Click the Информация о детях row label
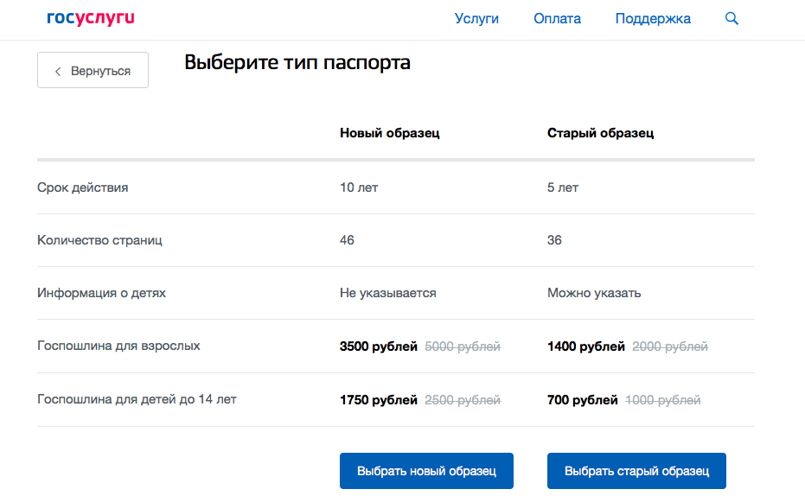 click(x=101, y=293)
